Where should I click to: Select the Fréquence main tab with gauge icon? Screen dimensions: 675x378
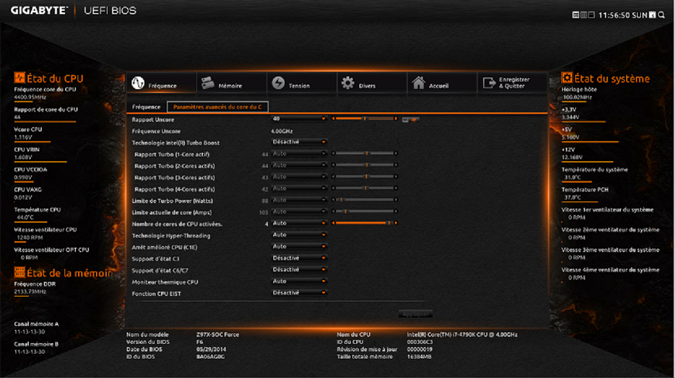[x=162, y=83]
